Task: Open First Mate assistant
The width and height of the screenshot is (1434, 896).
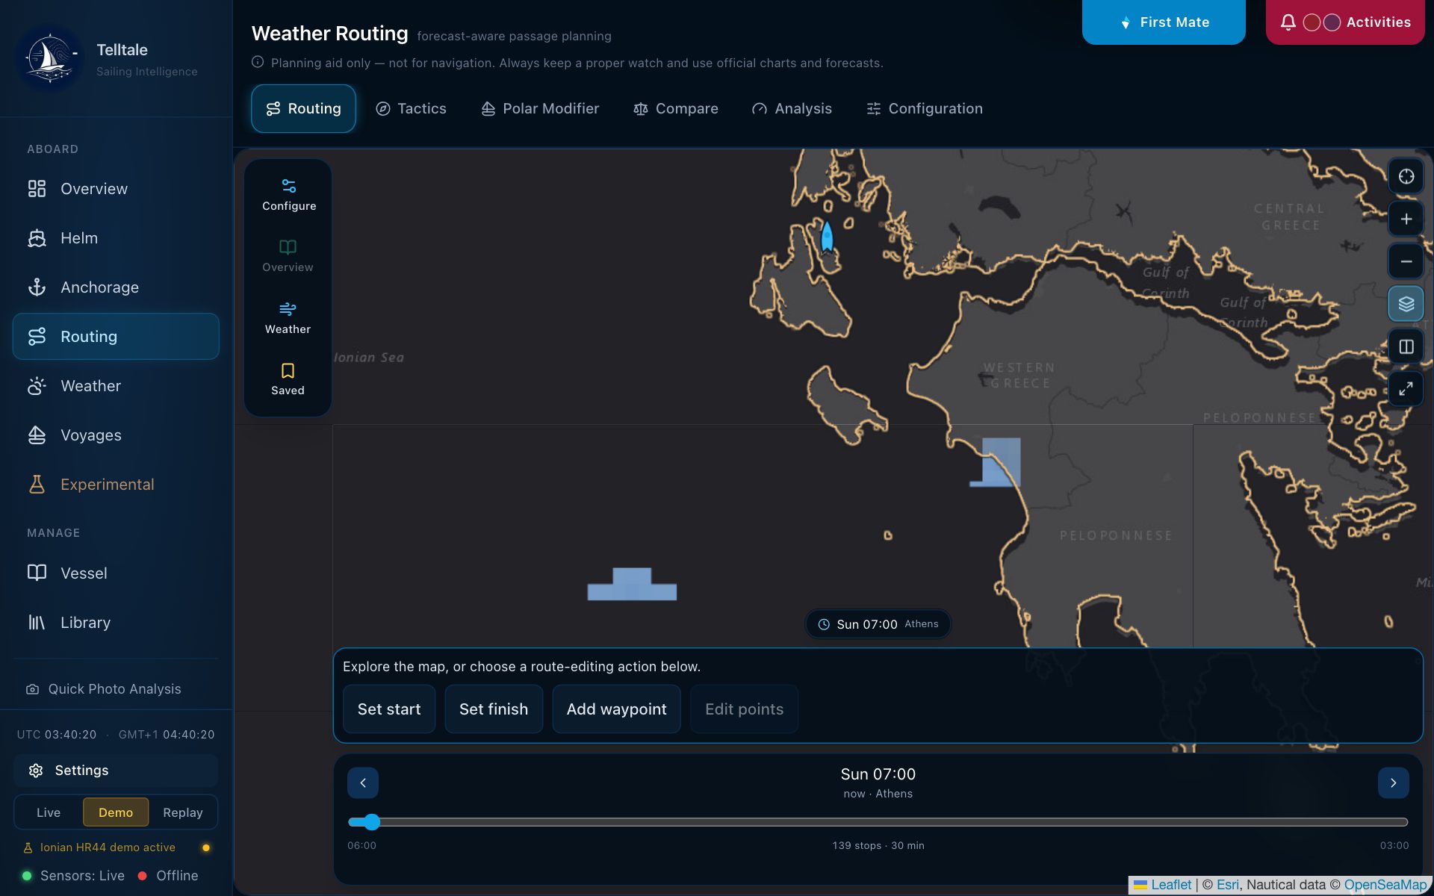Action: tap(1164, 22)
